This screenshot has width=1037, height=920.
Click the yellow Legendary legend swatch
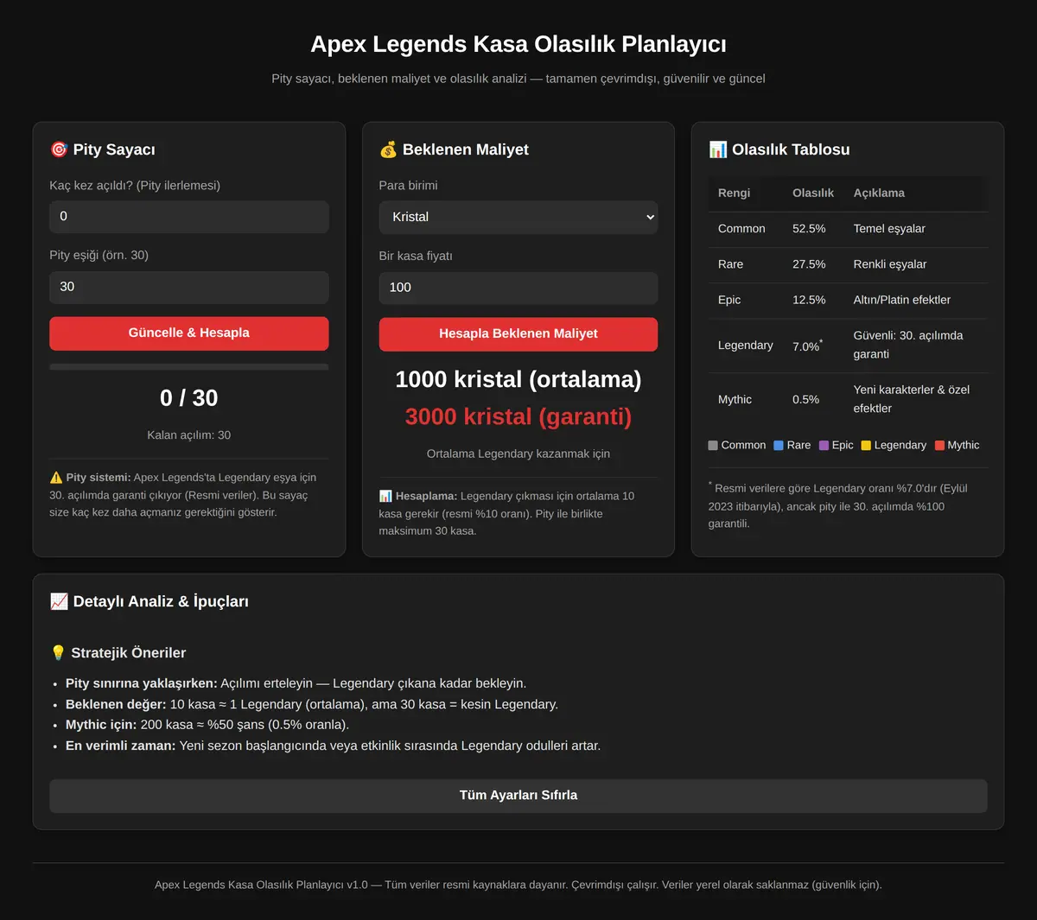tap(866, 446)
